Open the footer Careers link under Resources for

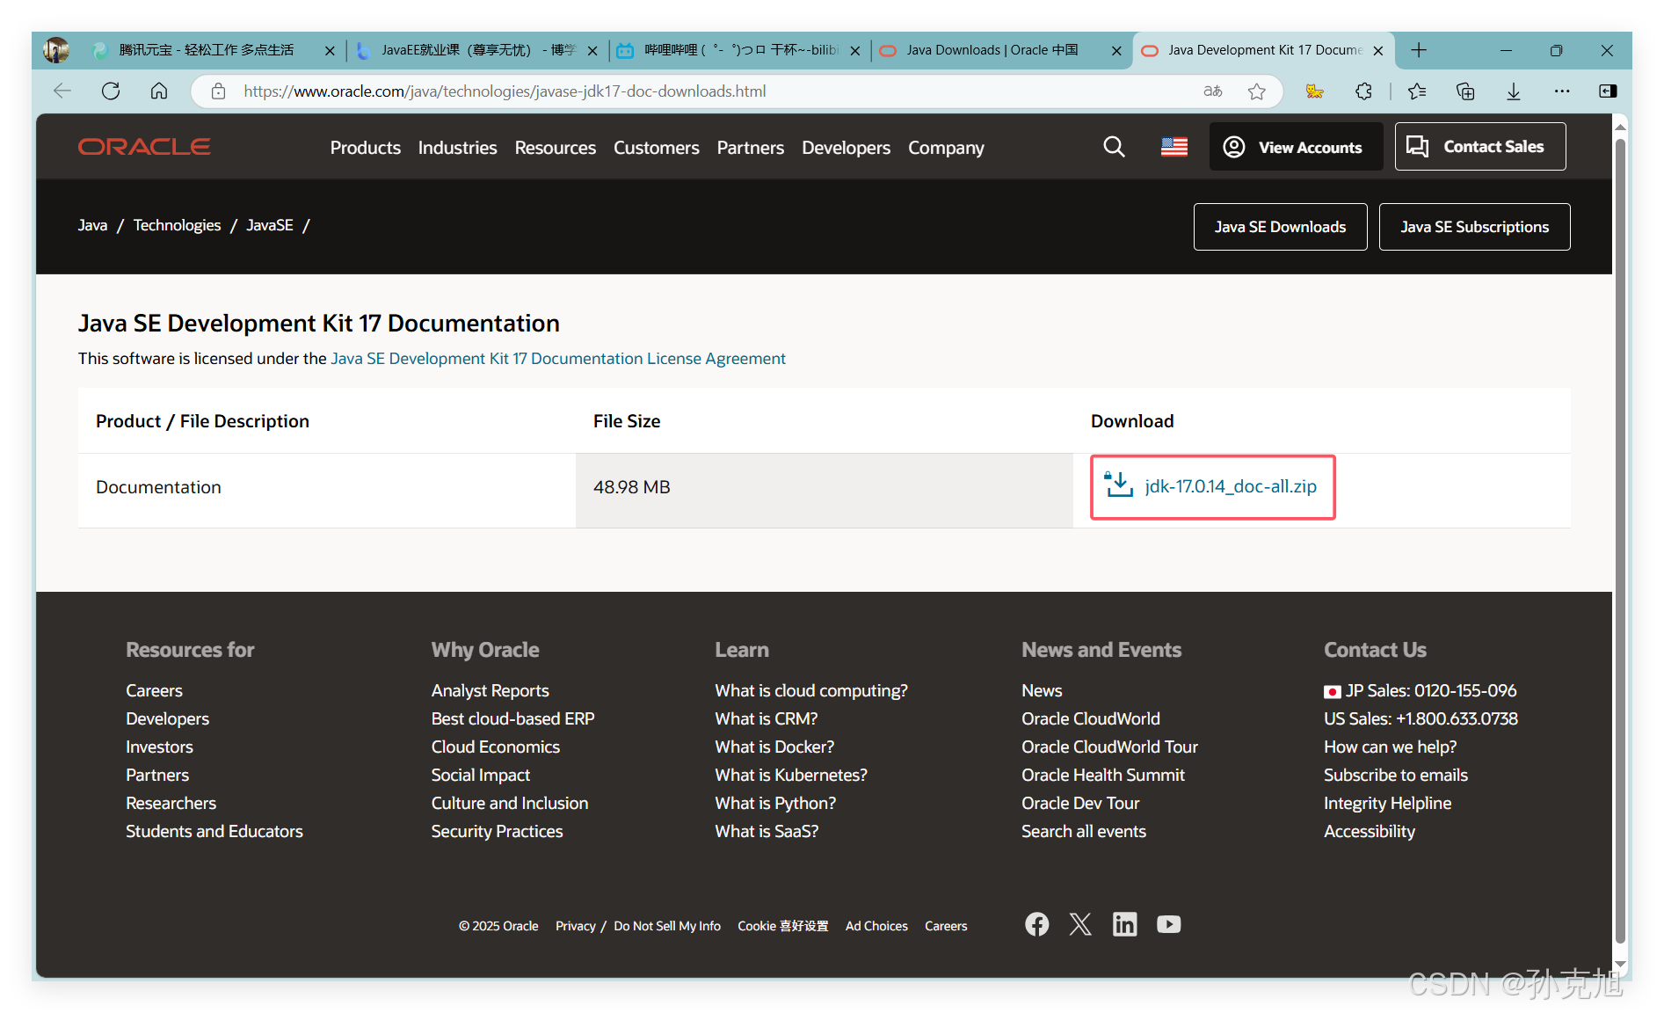pyautogui.click(x=154, y=691)
